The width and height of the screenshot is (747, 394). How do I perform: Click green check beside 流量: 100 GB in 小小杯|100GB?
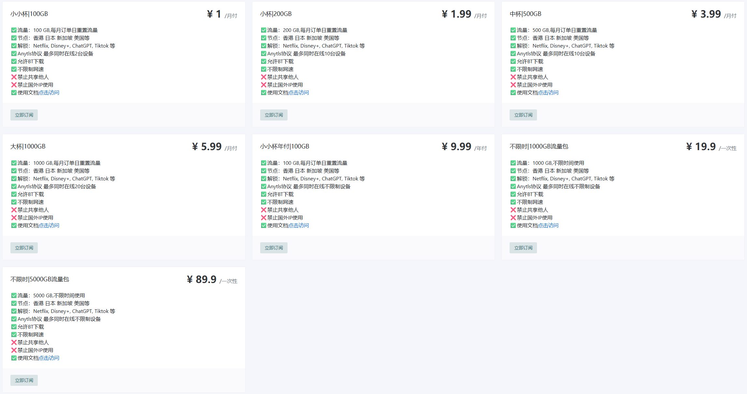[x=14, y=30]
